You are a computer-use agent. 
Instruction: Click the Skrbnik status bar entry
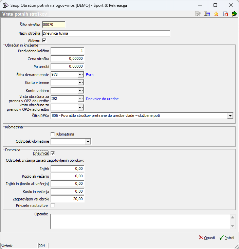point(7,246)
